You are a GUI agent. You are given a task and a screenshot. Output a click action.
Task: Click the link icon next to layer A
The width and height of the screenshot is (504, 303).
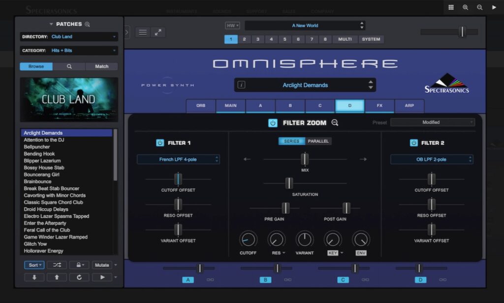[210, 280]
